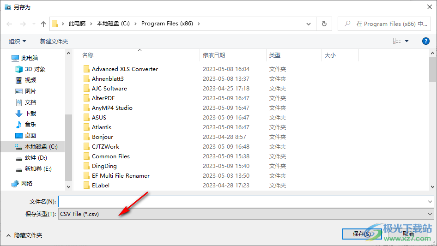Click the forward navigation arrow
This screenshot has height=246, width=437.
coord(23,24)
